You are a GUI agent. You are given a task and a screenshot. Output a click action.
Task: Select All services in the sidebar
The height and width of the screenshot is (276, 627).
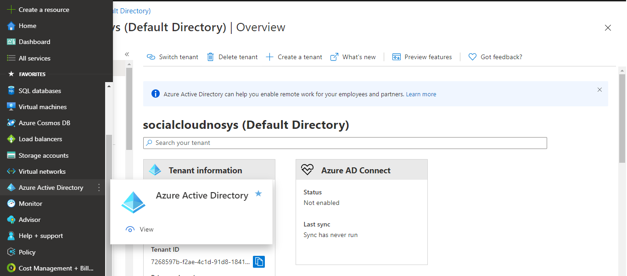(34, 58)
